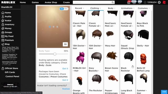168x94 pixels.
Task: Click the search magnifier icon
Action: 113,2
